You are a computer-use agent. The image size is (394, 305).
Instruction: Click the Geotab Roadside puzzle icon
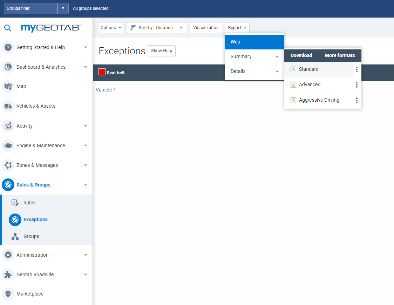(x=8, y=274)
